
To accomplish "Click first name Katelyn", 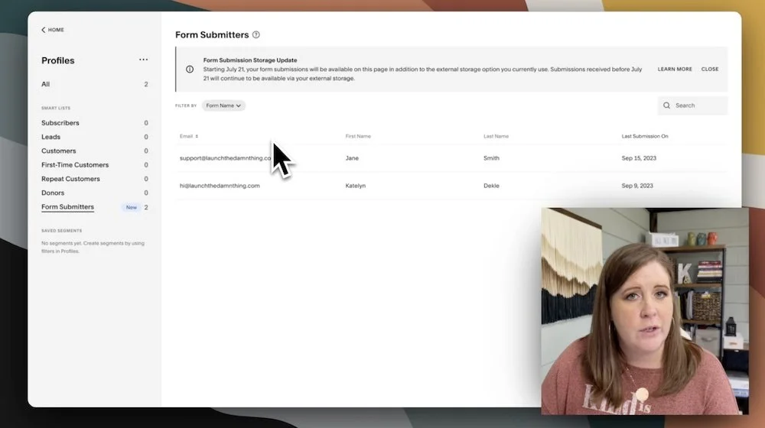I will click(x=355, y=186).
